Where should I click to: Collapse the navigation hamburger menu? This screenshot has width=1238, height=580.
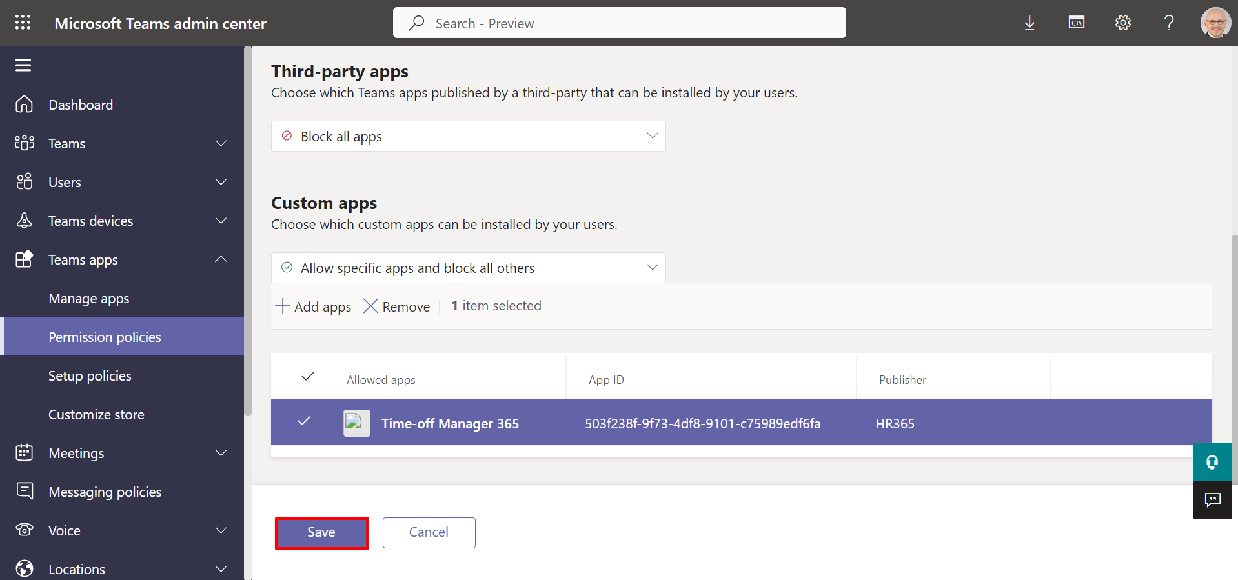[23, 65]
